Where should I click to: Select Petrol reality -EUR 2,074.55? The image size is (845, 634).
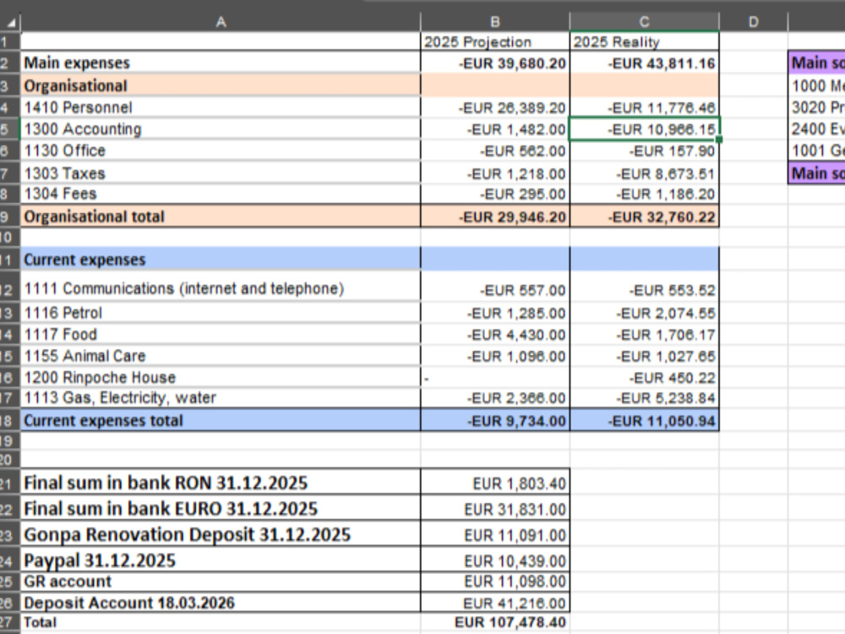coord(644,313)
